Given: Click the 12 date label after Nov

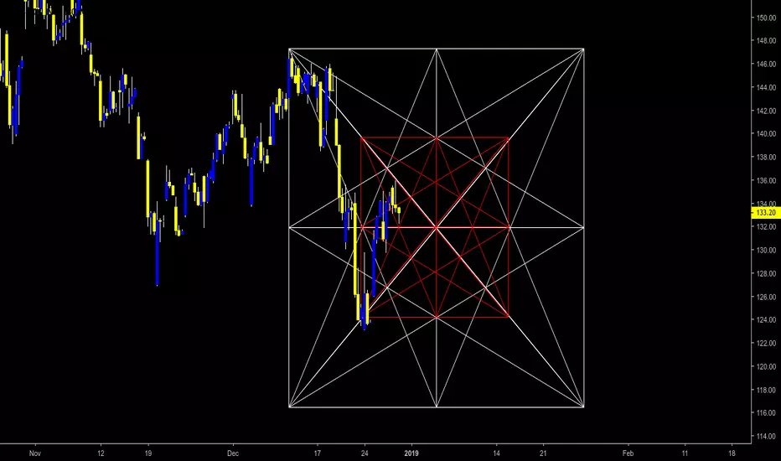Looking at the screenshot, I should 101,453.
